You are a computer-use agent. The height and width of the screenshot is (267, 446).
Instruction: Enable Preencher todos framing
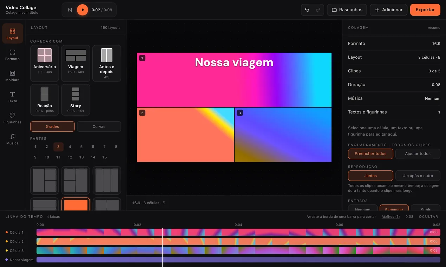[370, 154]
